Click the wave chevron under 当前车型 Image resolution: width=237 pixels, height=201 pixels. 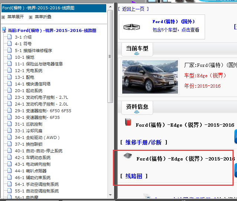point(137,54)
